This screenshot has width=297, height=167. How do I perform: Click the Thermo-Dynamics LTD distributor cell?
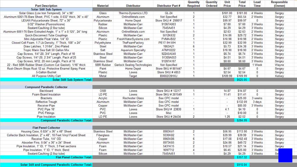click(x=133, y=13)
